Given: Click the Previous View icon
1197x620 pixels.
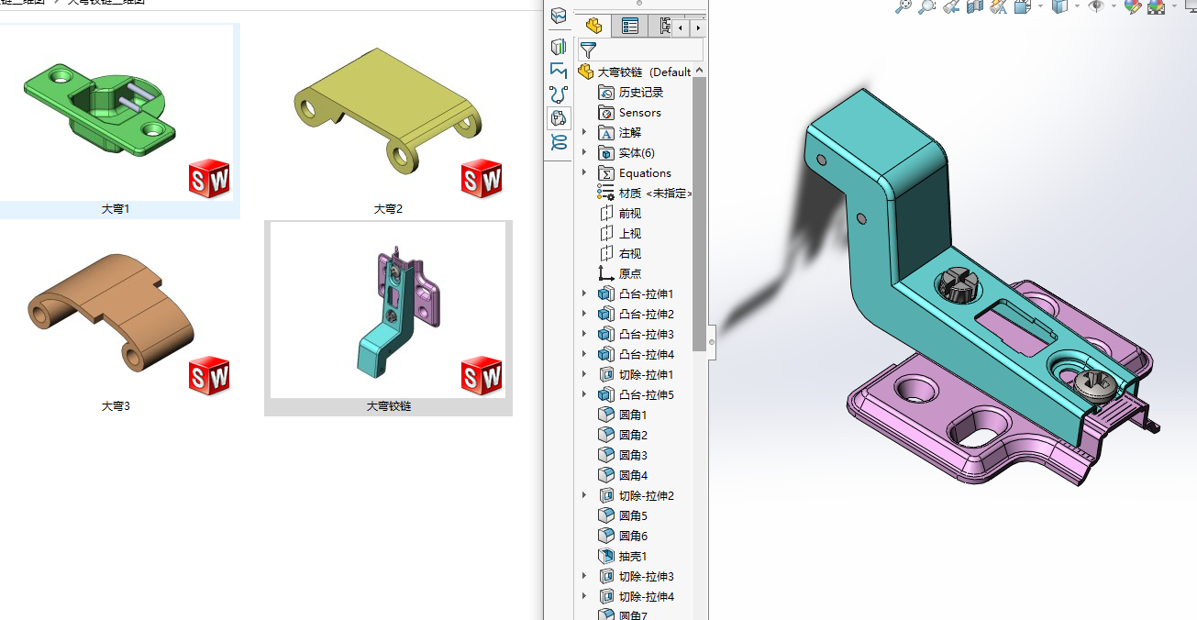Looking at the screenshot, I should (951, 6).
